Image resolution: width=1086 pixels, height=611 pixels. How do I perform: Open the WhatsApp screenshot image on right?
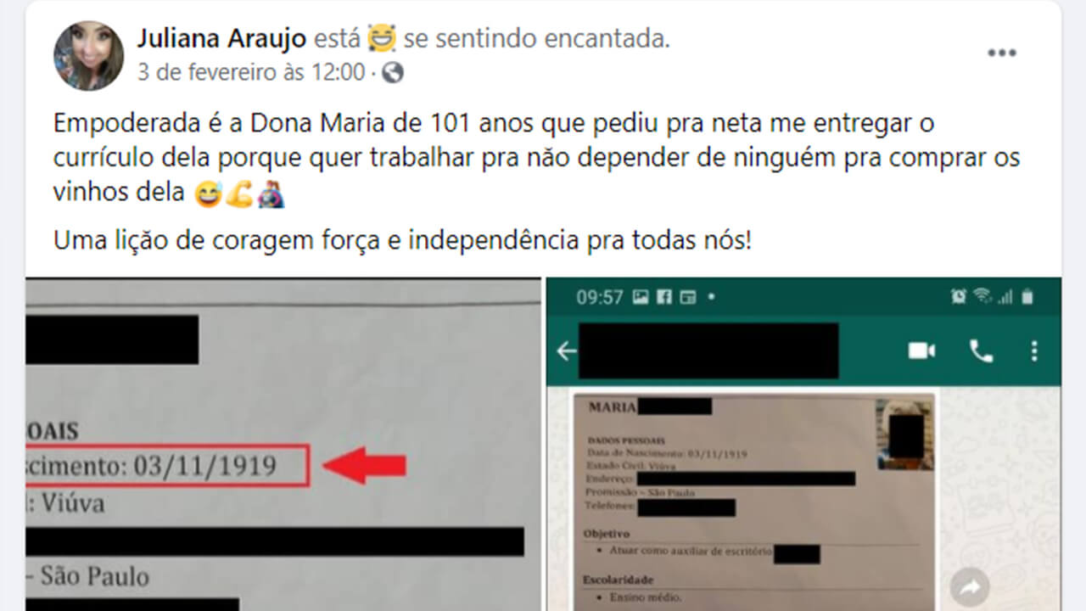pyautogui.click(x=803, y=445)
